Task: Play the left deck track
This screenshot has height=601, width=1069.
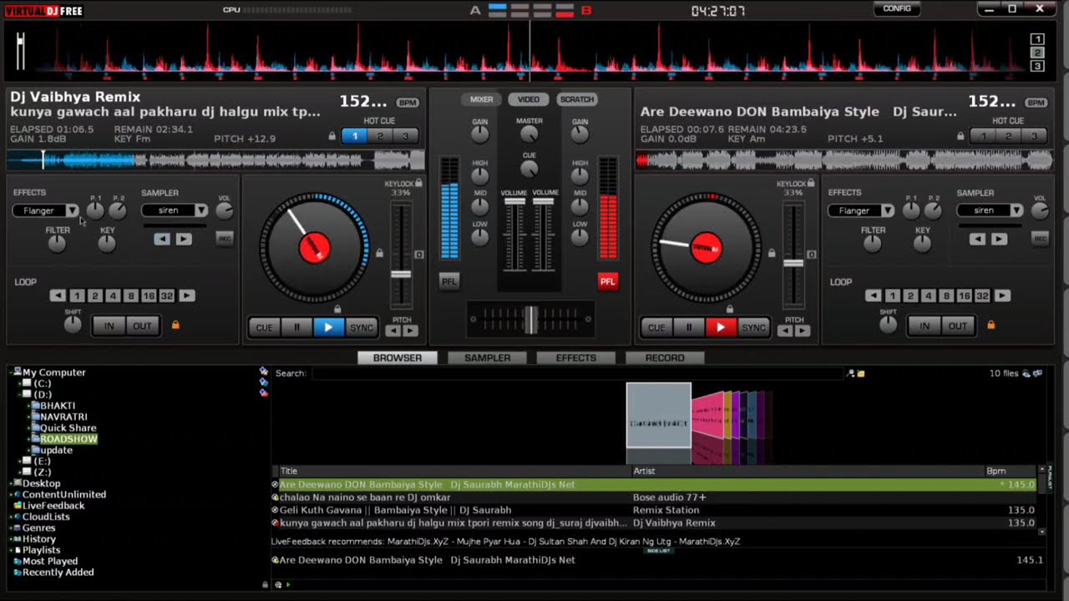Action: pos(328,327)
